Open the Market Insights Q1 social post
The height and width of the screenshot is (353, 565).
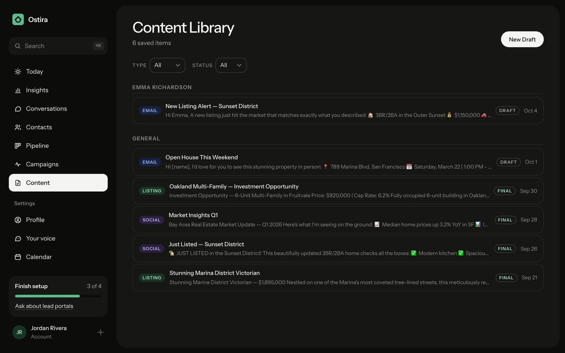tap(338, 220)
